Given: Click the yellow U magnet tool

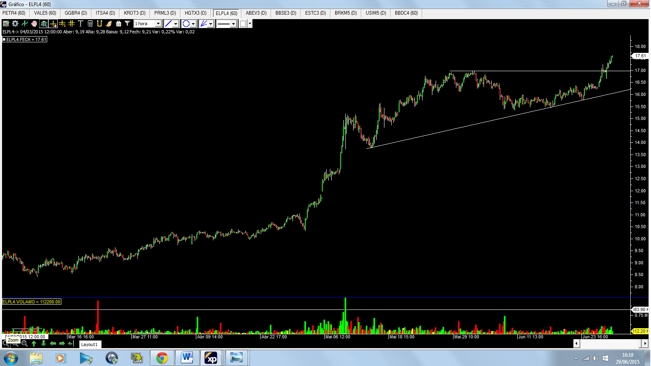Looking at the screenshot, I should tap(100, 24).
